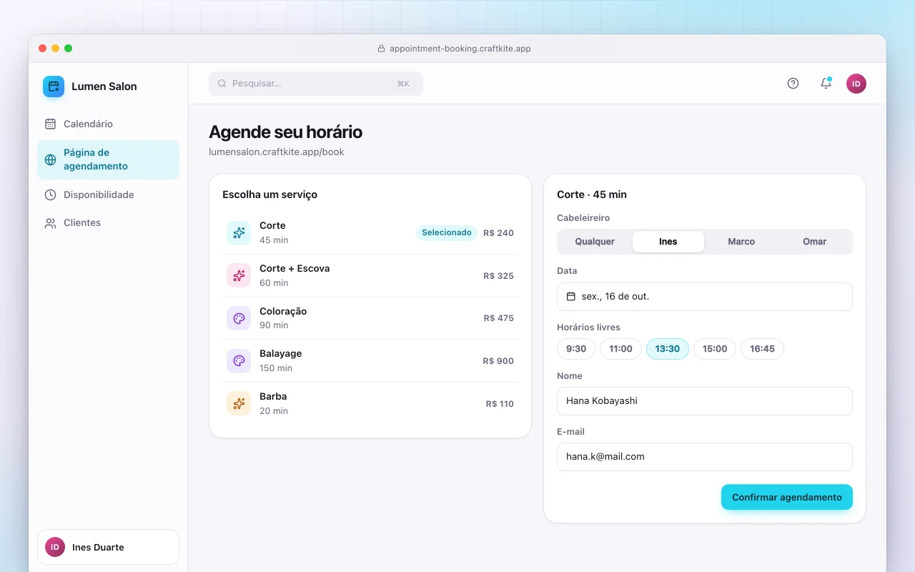
Task: Open Disponibilidade in the sidebar
Action: (x=108, y=194)
